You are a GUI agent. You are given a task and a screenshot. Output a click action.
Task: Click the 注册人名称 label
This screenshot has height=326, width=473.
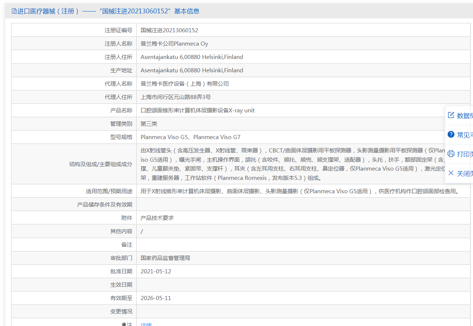[x=119, y=43]
